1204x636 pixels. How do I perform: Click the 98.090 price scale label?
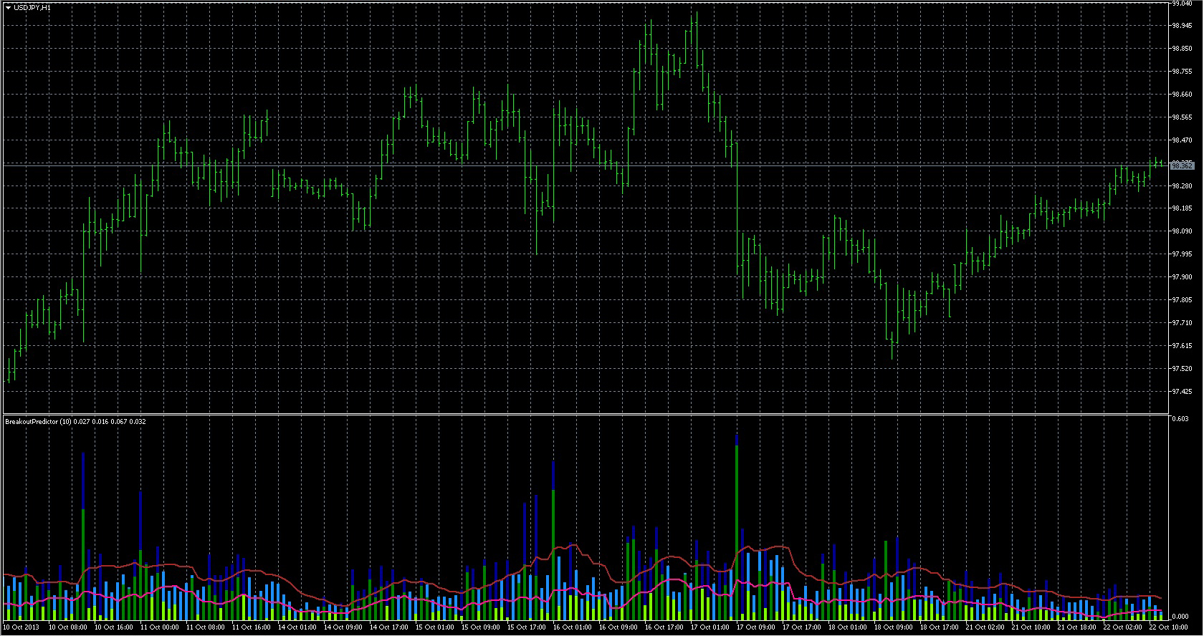coord(1182,231)
